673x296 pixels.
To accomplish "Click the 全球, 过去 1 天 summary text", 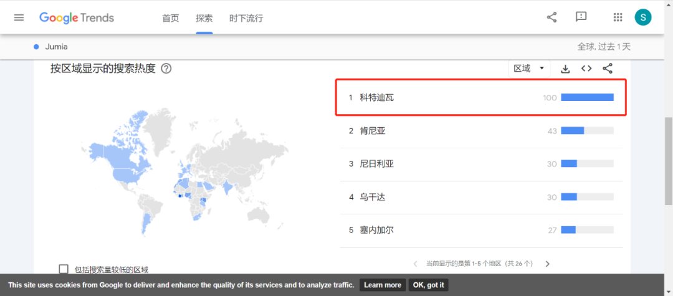I will pos(604,47).
